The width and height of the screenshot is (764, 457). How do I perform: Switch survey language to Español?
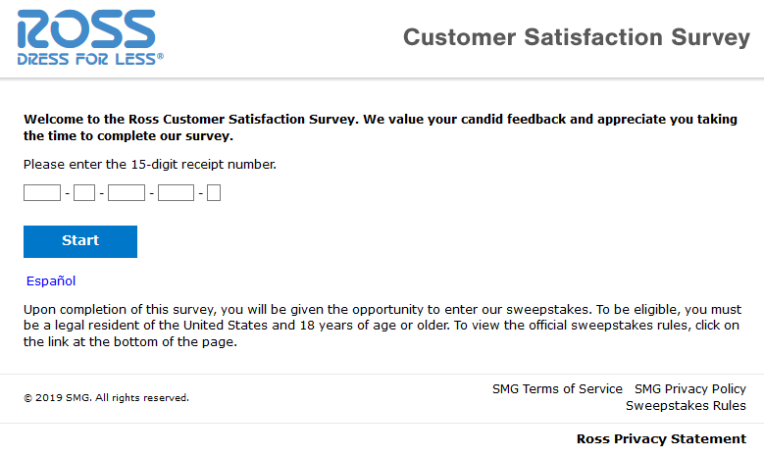tap(51, 281)
